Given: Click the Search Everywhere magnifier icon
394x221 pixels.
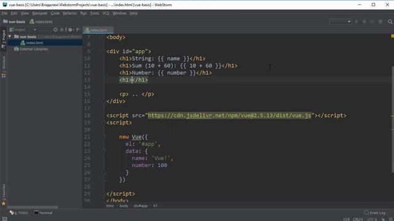Looking at the screenshot, I should (x=390, y=22).
